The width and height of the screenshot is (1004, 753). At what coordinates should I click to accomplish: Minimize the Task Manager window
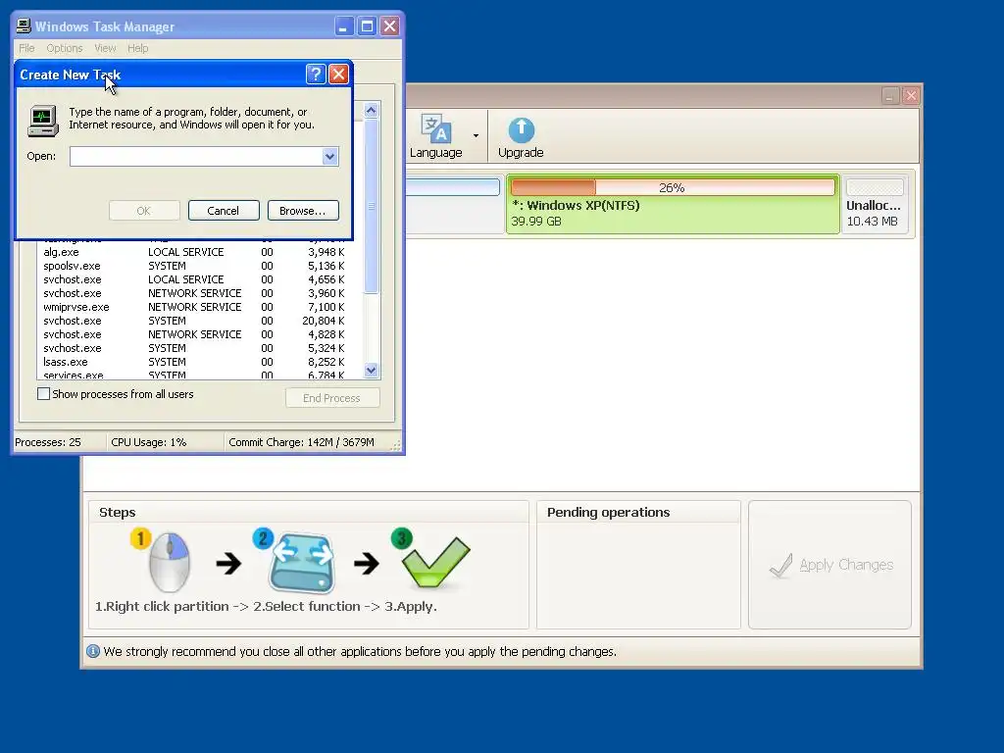click(344, 26)
